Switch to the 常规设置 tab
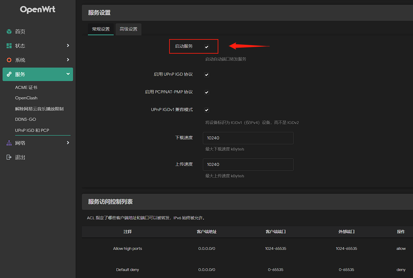 101,29
